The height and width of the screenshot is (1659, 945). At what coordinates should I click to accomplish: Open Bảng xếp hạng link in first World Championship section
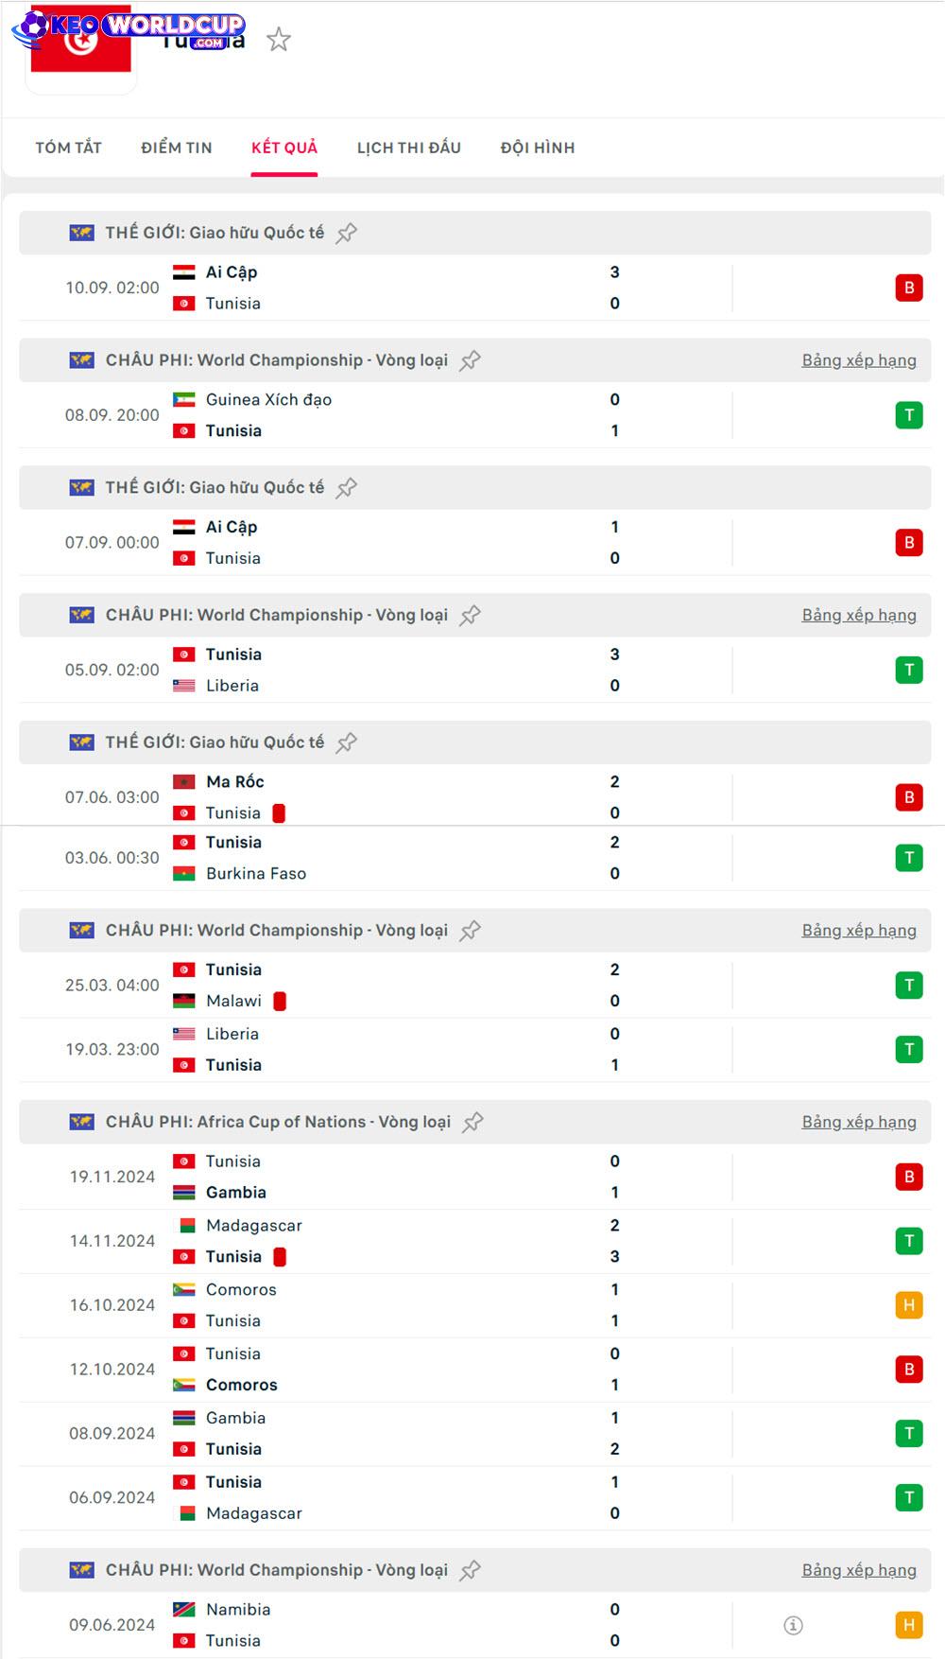click(859, 360)
